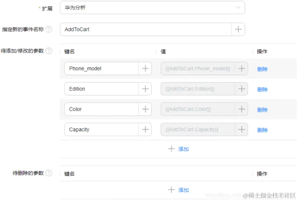Image resolution: width=298 pixels, height=201 pixels.
Task: Open the help tooltip next to 待添加/修改的参数
Action: pos(49,51)
